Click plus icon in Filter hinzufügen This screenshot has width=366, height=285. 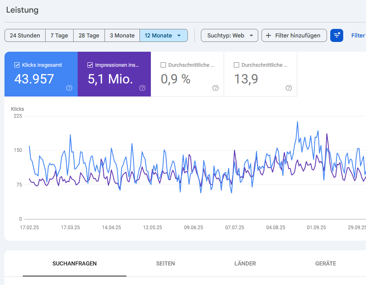coord(268,35)
